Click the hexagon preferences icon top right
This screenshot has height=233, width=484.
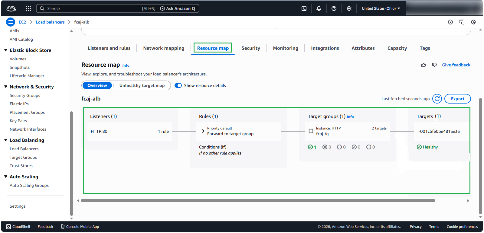[473, 22]
